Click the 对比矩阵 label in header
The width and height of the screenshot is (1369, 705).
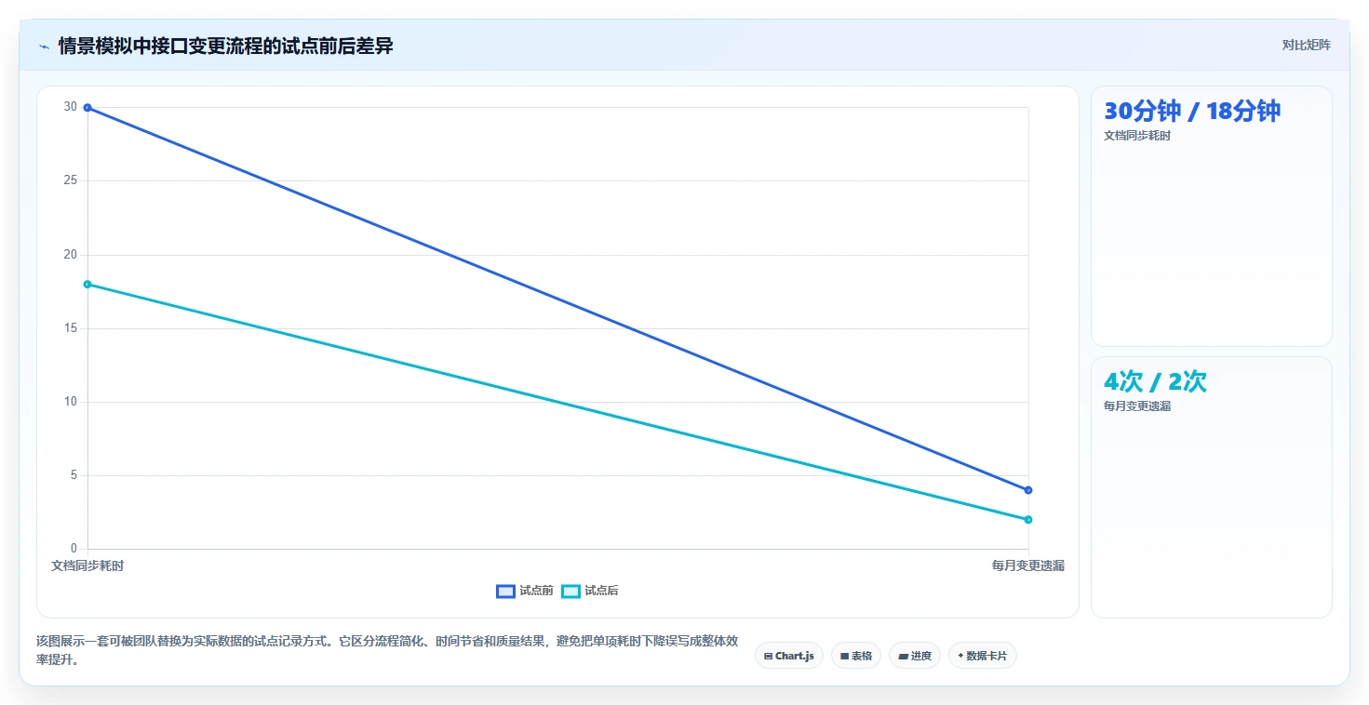pos(1306,45)
